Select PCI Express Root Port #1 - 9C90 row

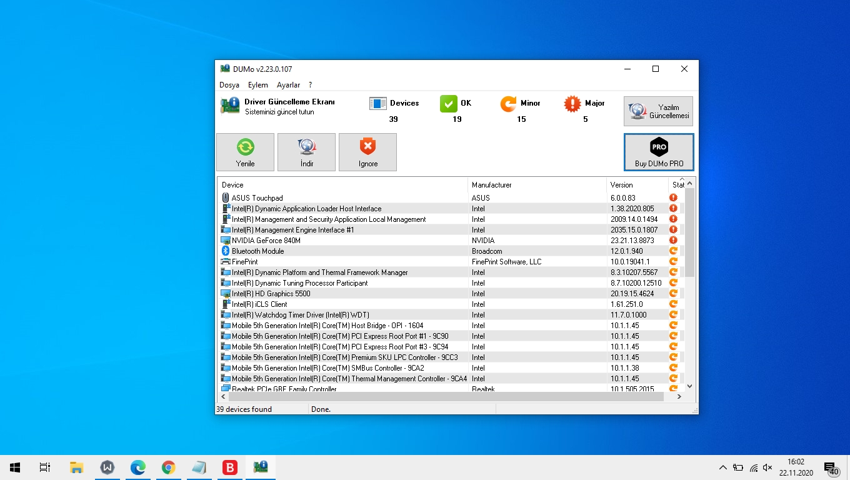(x=449, y=336)
